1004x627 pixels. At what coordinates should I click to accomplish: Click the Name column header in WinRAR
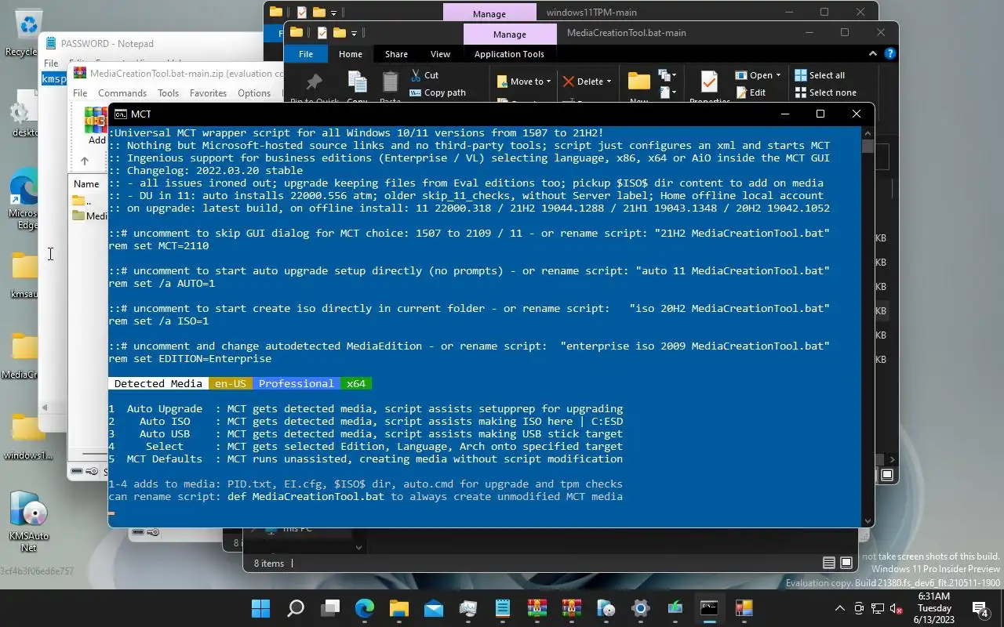point(86,183)
